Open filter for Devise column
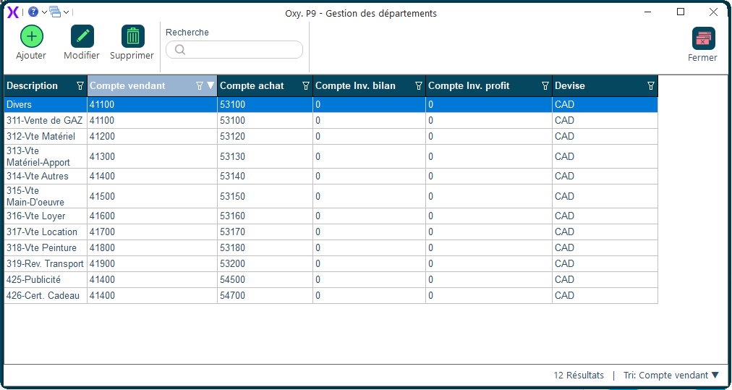 [x=651, y=86]
